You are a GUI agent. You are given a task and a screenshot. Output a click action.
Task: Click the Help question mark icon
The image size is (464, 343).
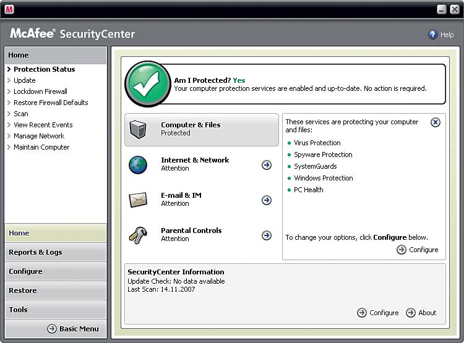coord(432,35)
